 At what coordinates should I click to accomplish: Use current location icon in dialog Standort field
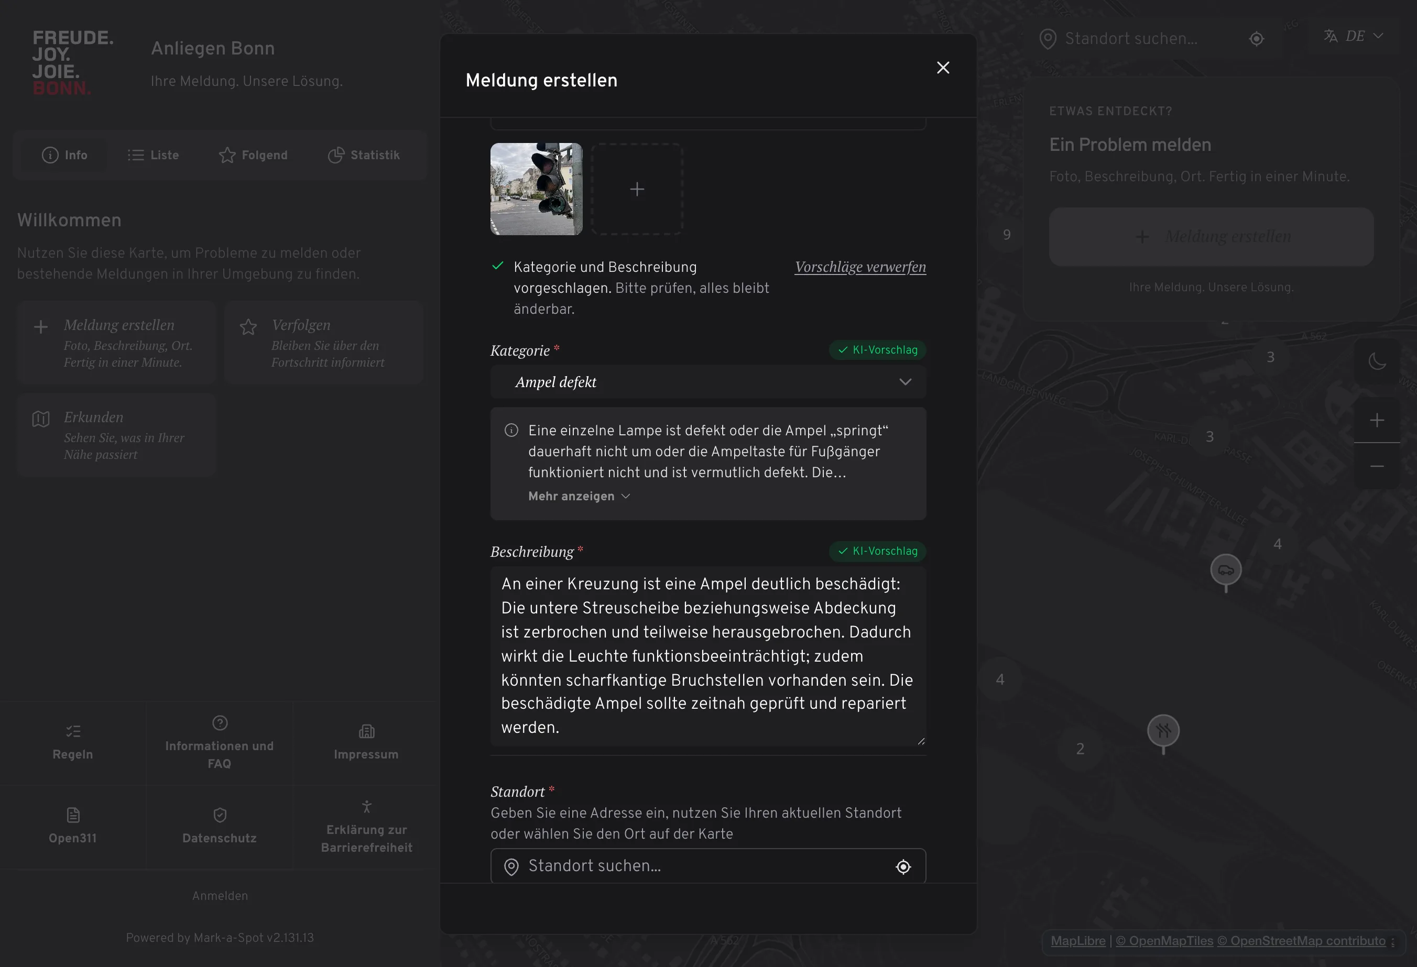tap(903, 866)
